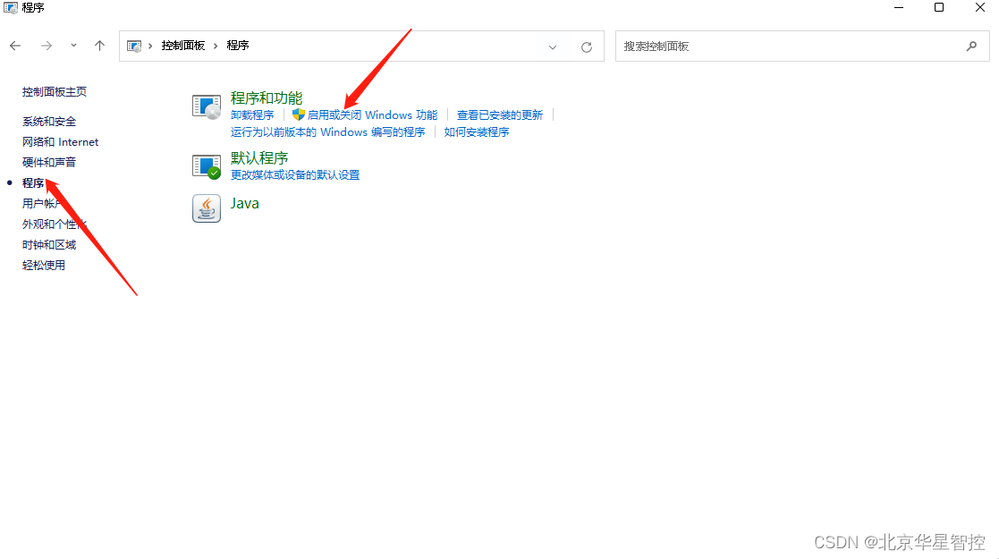
Task: Select 程序 in the left sidebar
Action: (x=33, y=183)
